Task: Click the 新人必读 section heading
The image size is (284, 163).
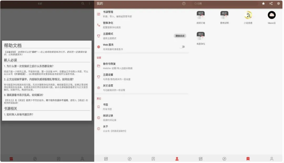Action: [10, 60]
